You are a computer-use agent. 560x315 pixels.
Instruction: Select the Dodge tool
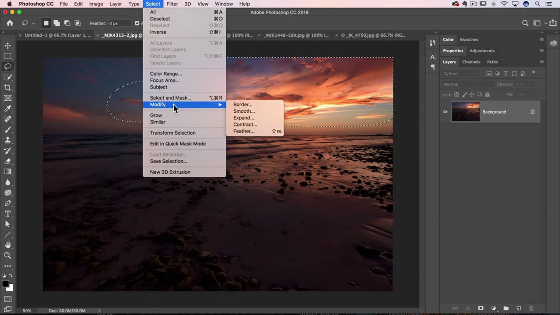click(7, 192)
